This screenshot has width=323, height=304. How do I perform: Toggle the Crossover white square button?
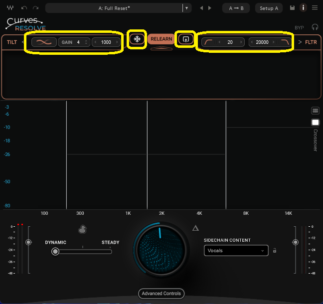tap(315, 123)
